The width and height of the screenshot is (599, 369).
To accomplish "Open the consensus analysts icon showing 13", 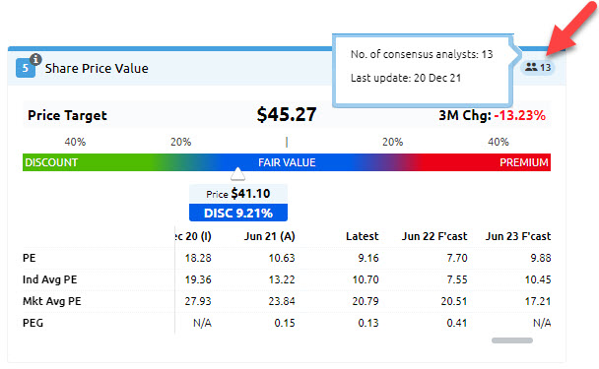I will [x=538, y=68].
